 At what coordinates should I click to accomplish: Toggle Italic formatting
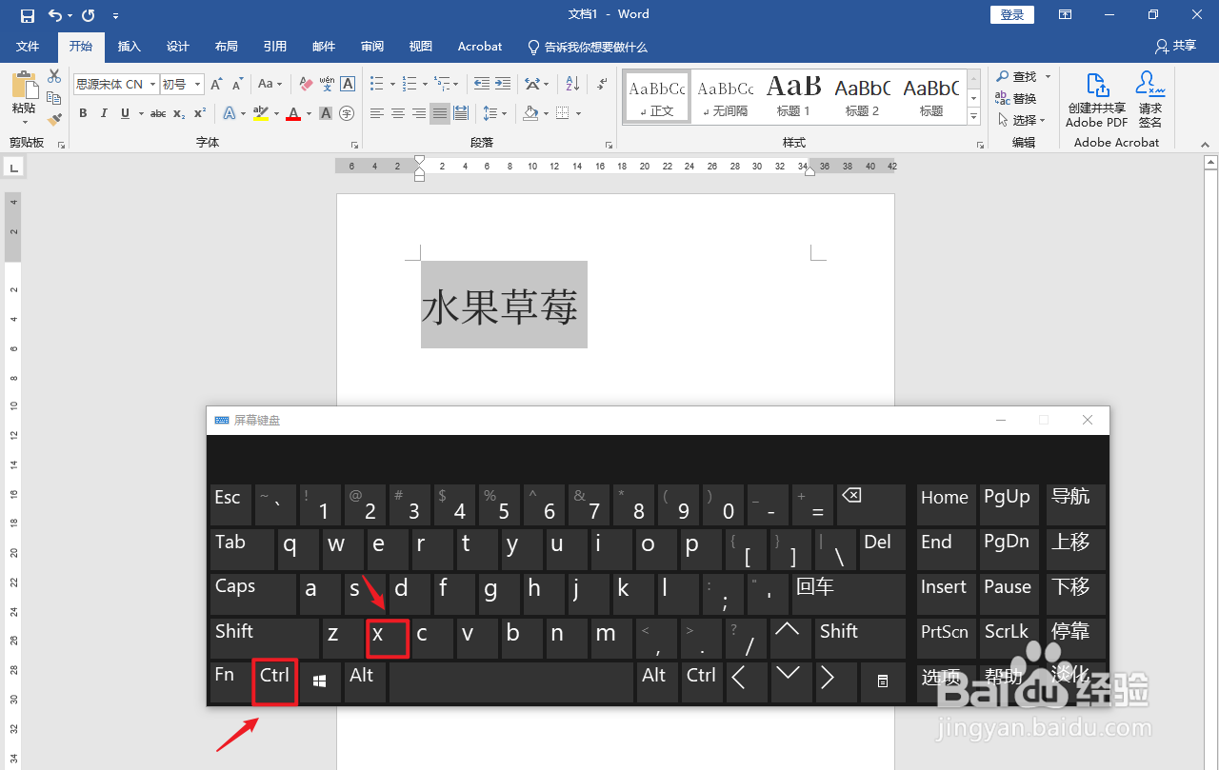point(104,113)
